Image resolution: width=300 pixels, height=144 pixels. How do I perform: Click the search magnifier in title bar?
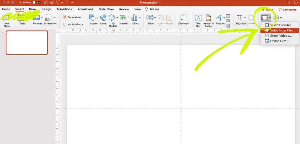(288, 2)
